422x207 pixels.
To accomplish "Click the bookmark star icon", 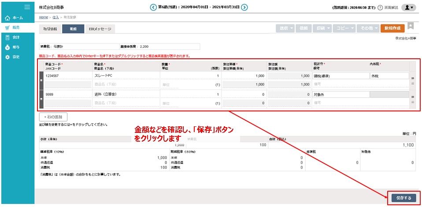I will pyautogui.click(x=410, y=26).
